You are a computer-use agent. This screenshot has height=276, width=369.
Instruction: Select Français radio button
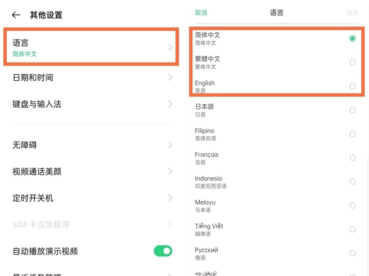(352, 158)
